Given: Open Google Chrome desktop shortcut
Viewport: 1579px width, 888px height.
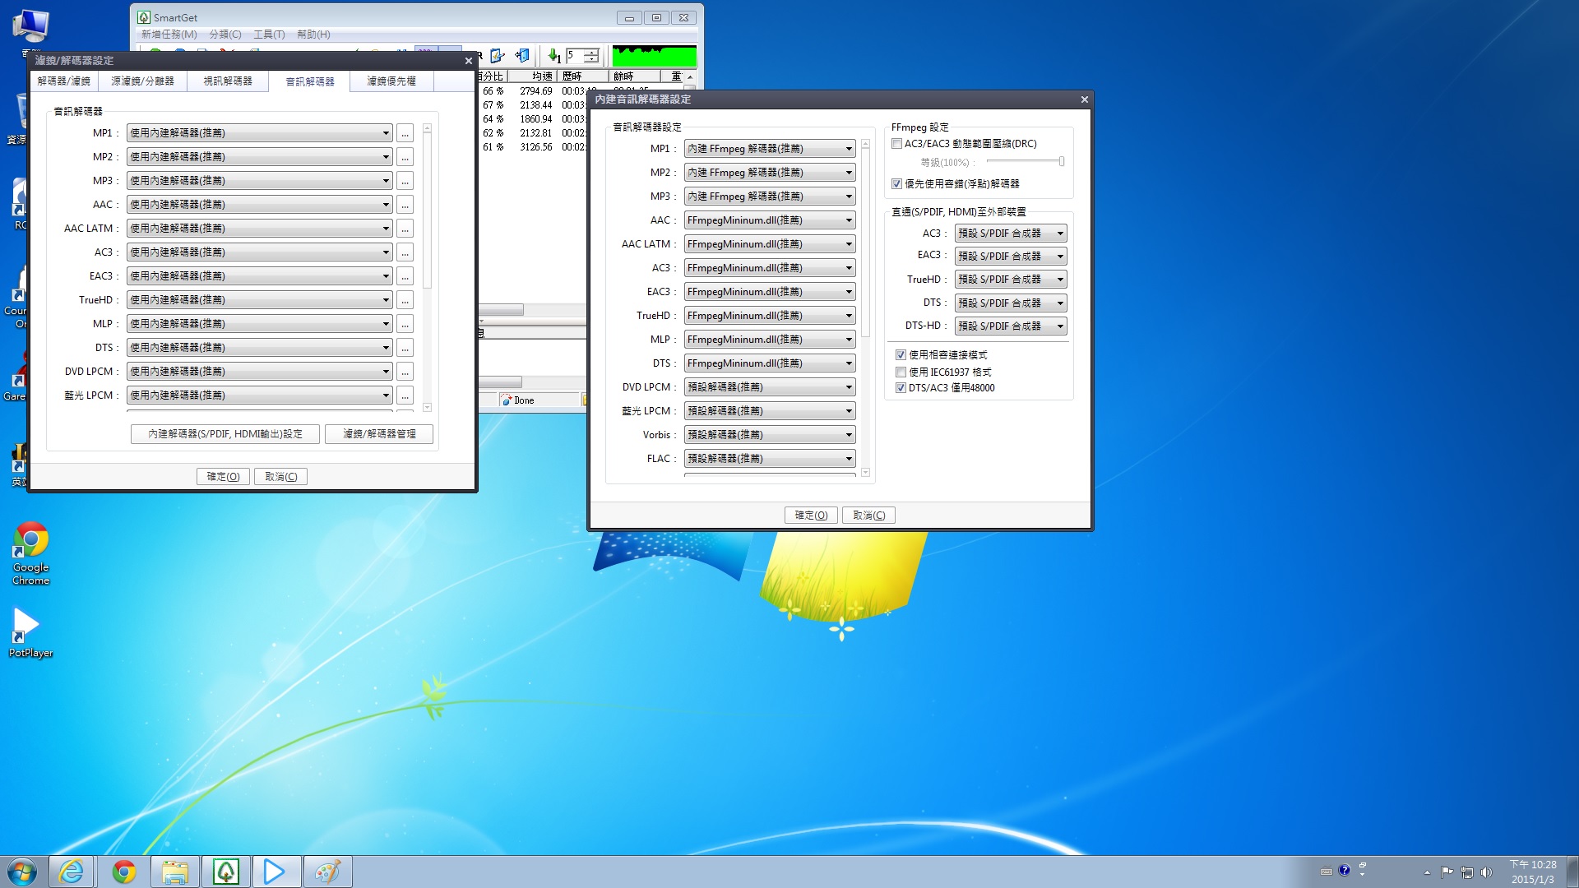Looking at the screenshot, I should tap(31, 553).
